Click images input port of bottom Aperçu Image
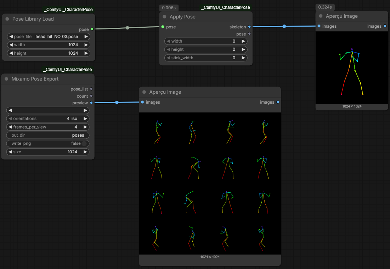The height and width of the screenshot is (269, 390). click(x=142, y=102)
